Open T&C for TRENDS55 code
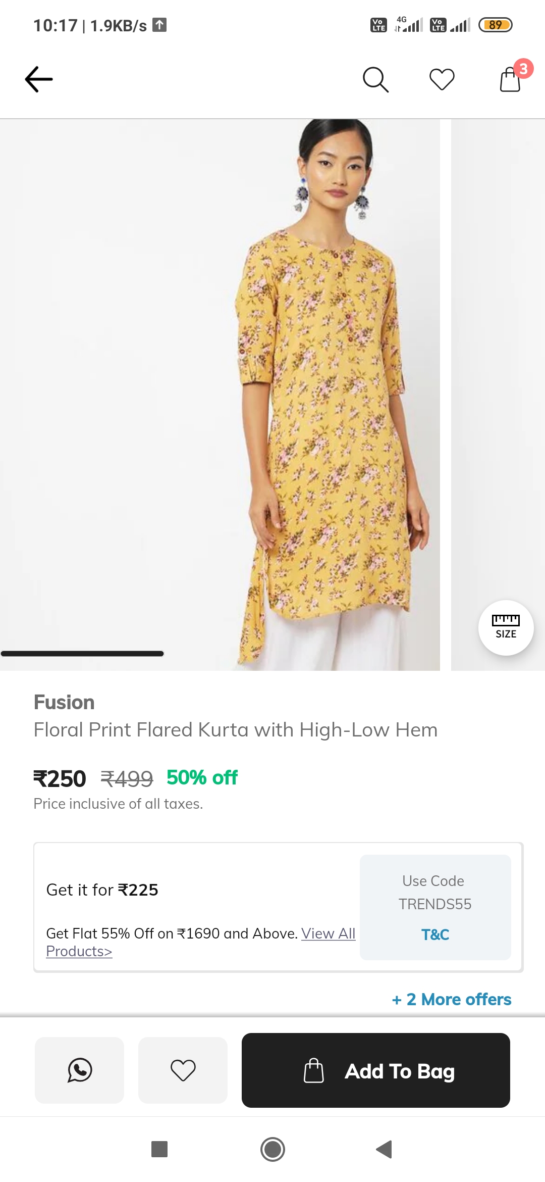 pos(435,934)
